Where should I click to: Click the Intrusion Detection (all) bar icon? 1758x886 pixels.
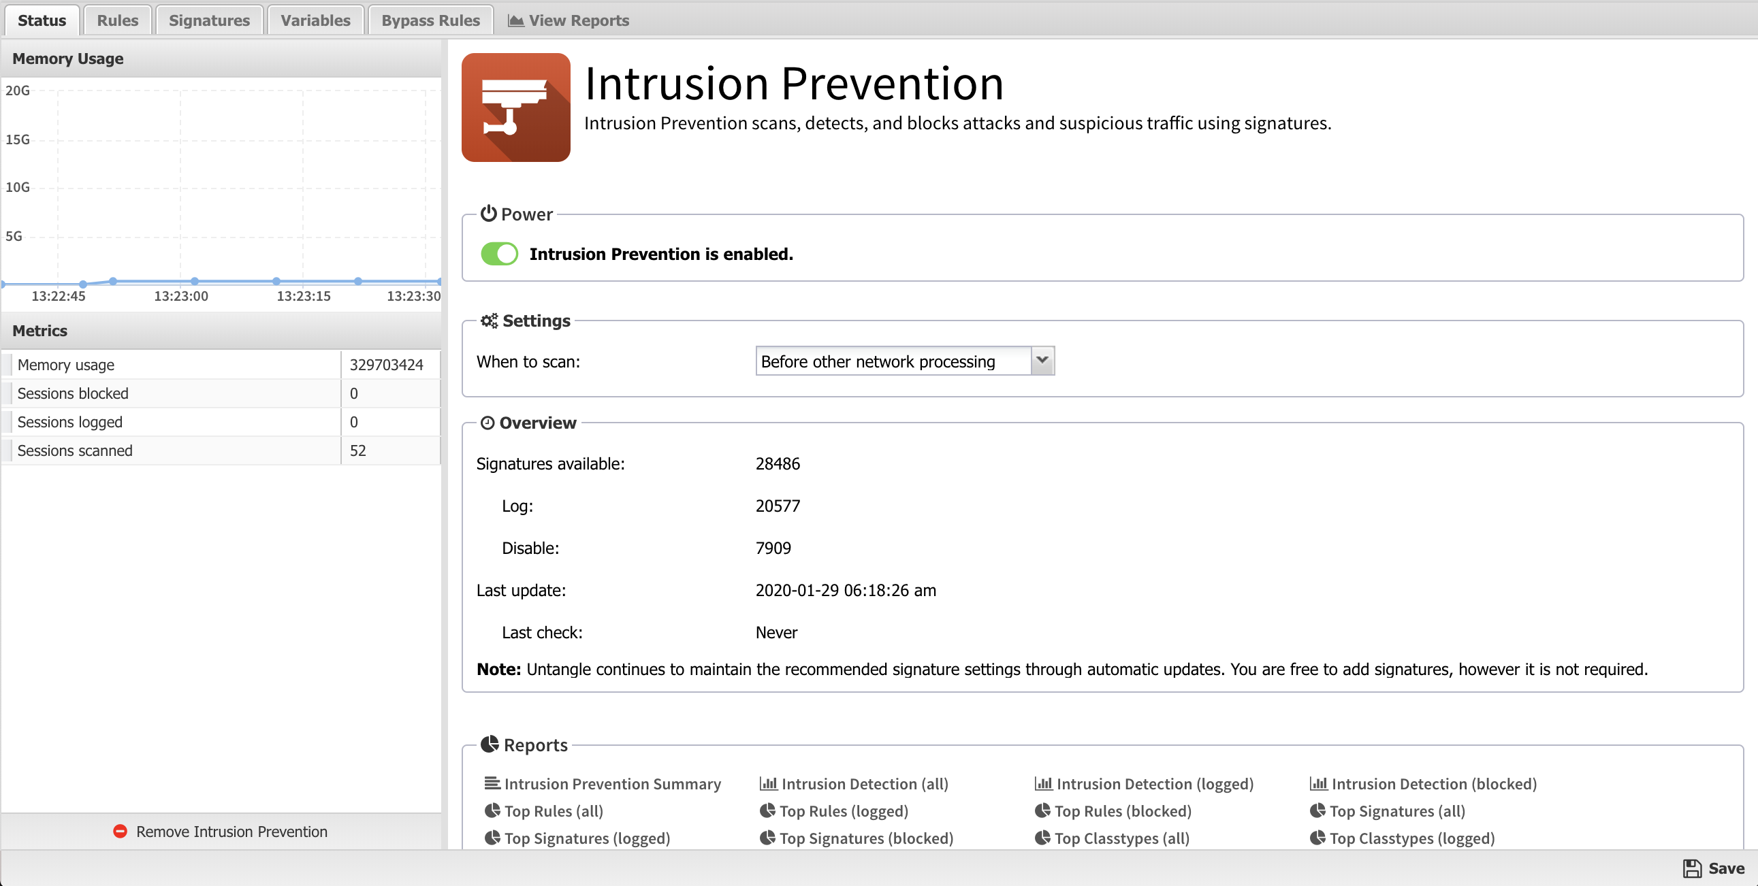point(769,783)
